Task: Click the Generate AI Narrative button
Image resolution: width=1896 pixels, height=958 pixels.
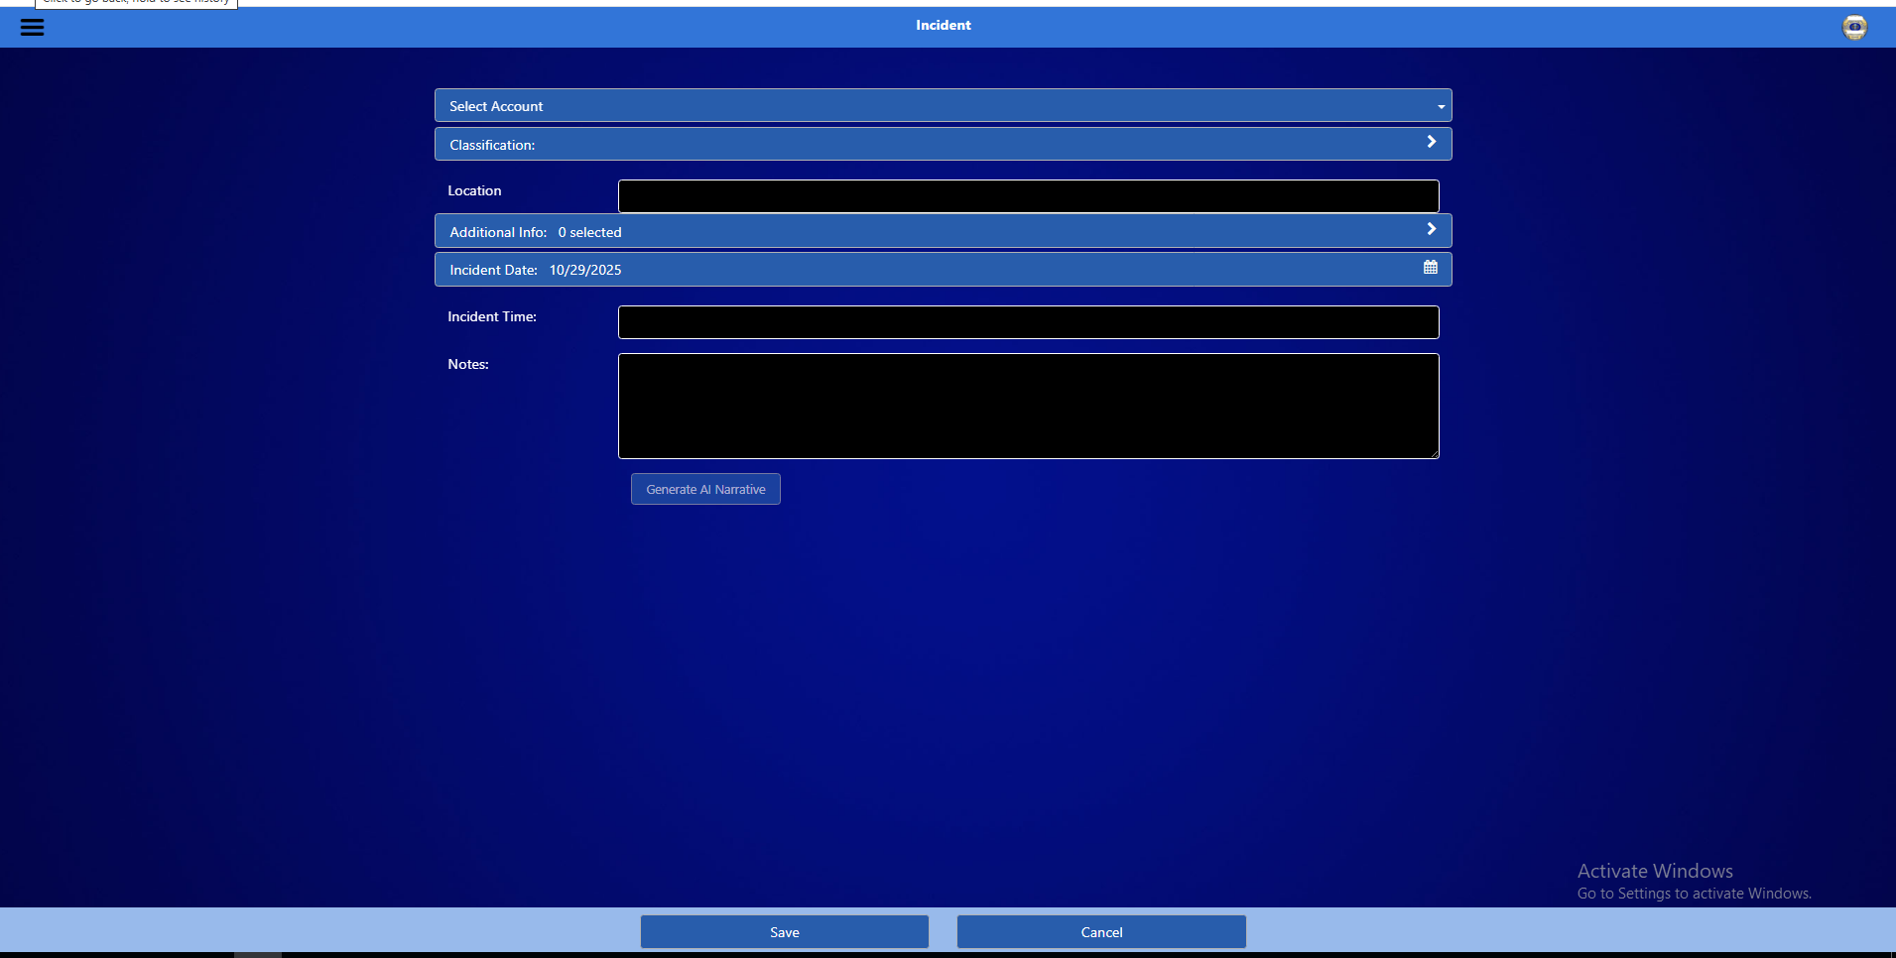Action: pos(704,488)
